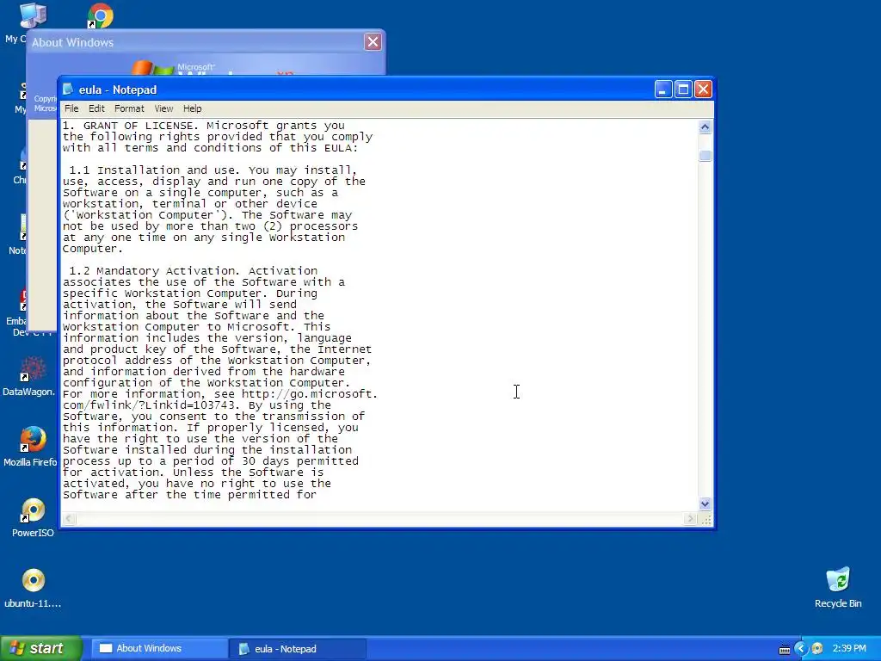Click the Notepad title bar icon
Screen dimensions: 881x661
(69, 90)
